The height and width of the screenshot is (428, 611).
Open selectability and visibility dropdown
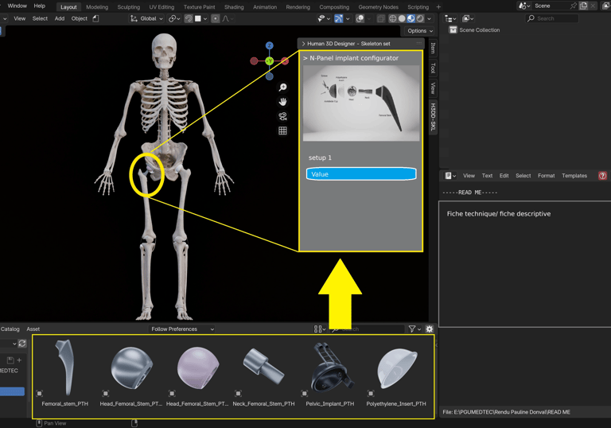pyautogui.click(x=324, y=18)
